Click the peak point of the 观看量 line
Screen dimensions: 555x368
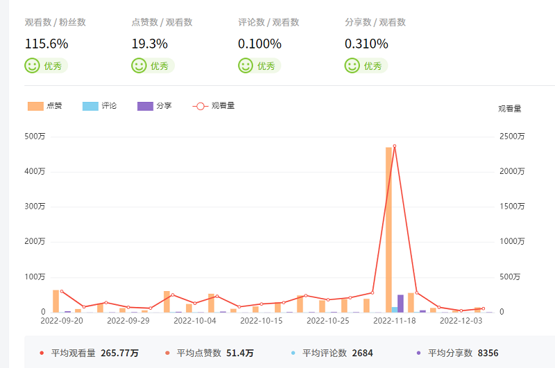click(x=395, y=146)
